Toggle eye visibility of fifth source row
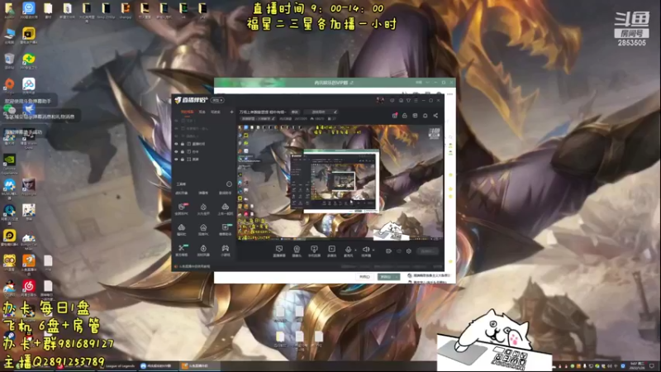The width and height of the screenshot is (661, 372). [176, 151]
